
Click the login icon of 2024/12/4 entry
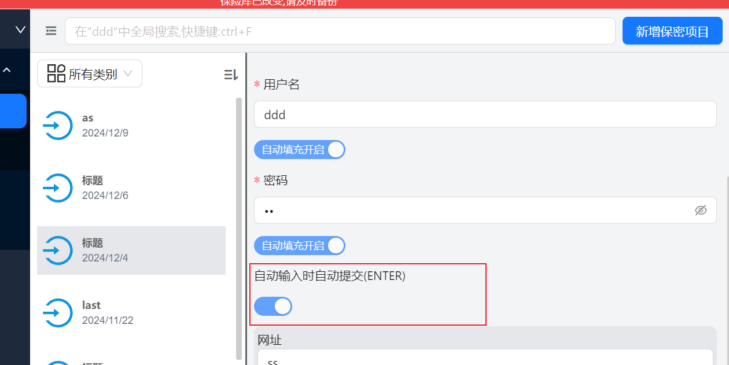point(58,250)
